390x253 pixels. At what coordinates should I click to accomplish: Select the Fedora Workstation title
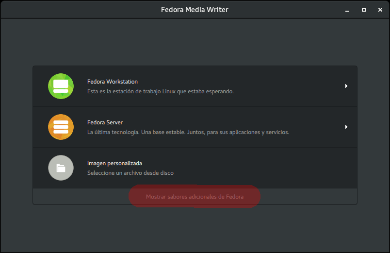tap(113, 82)
